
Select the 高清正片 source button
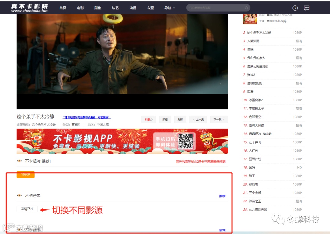tap(27, 209)
